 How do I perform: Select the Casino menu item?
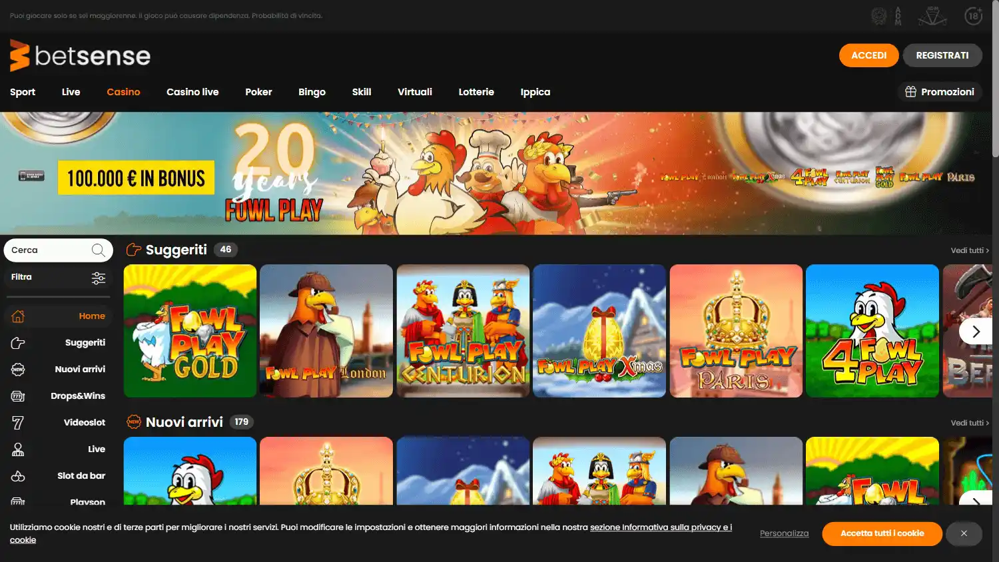[123, 92]
